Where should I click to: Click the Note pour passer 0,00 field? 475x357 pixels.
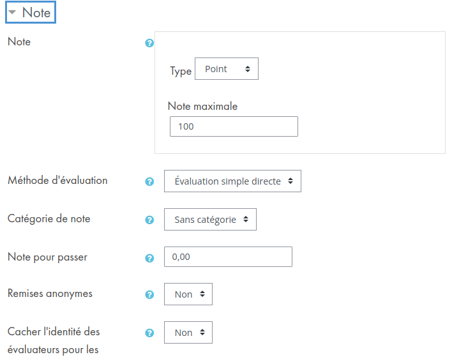click(228, 257)
